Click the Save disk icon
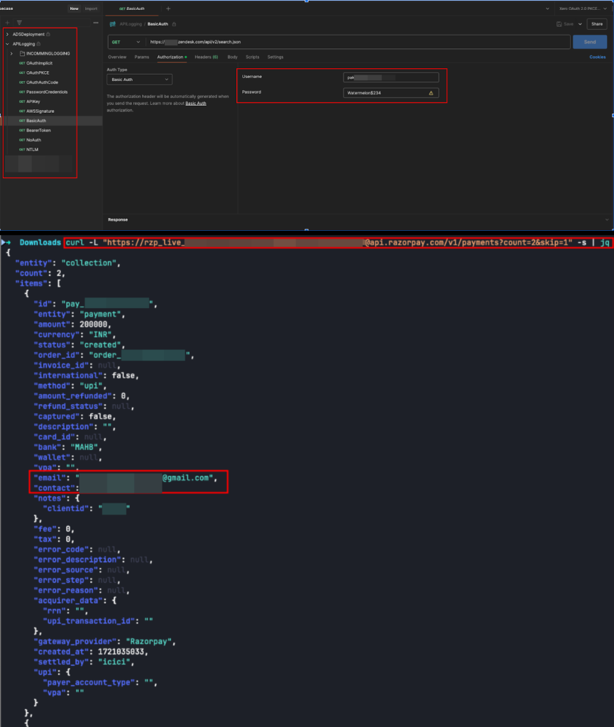The height and width of the screenshot is (727, 614). click(559, 24)
